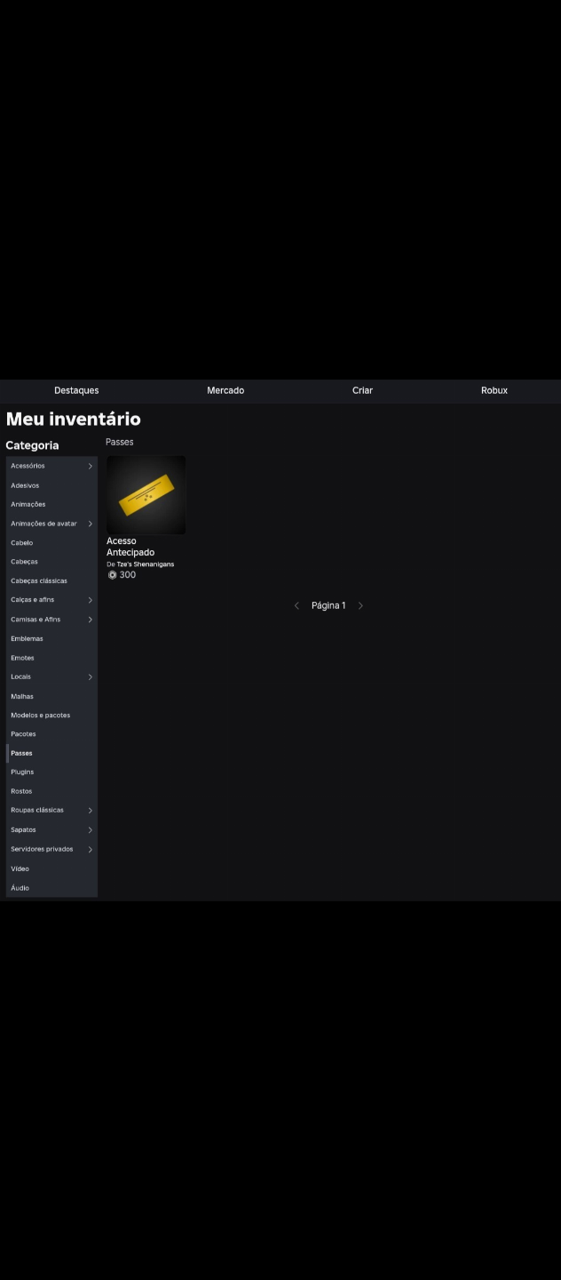Image resolution: width=561 pixels, height=1280 pixels.
Task: Click the 300 price value
Action: point(128,575)
